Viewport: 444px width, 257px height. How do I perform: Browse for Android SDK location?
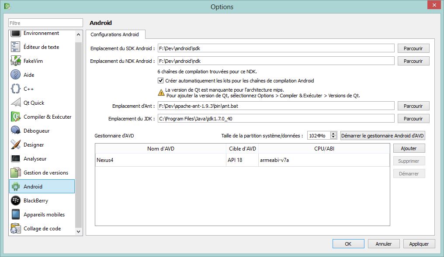(413, 48)
